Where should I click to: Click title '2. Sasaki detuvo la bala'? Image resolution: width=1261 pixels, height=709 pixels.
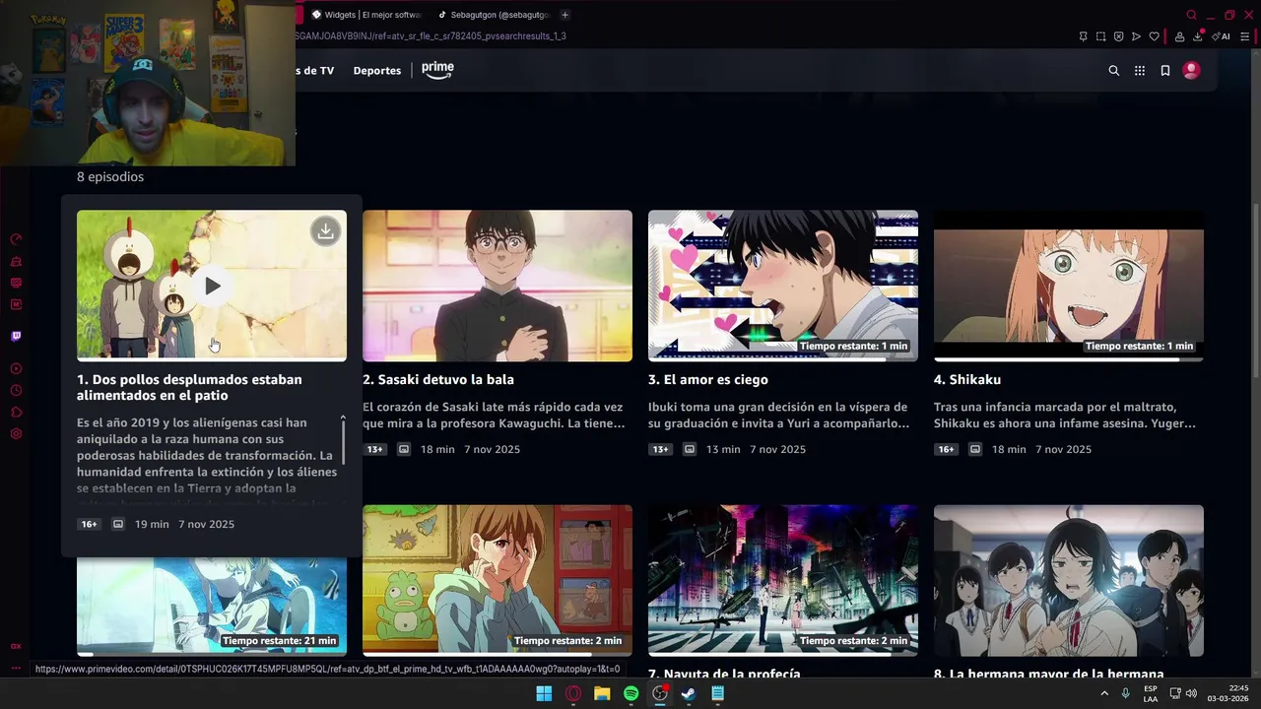coord(438,379)
